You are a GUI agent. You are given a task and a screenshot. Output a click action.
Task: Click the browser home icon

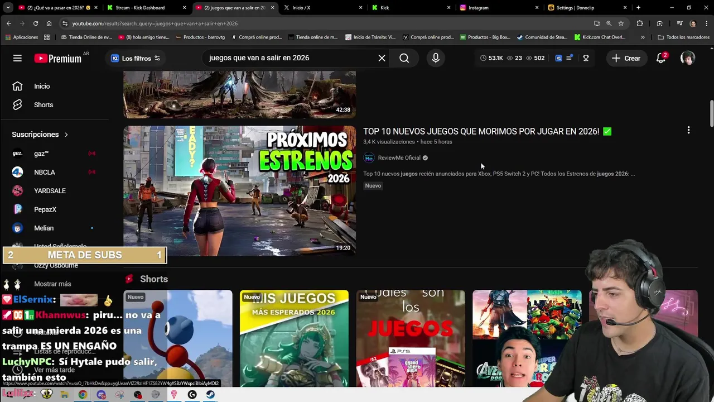click(x=49, y=23)
